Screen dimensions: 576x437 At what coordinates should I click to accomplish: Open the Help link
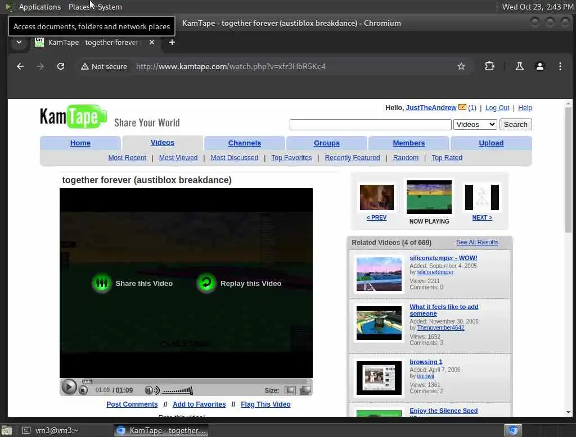[525, 107]
